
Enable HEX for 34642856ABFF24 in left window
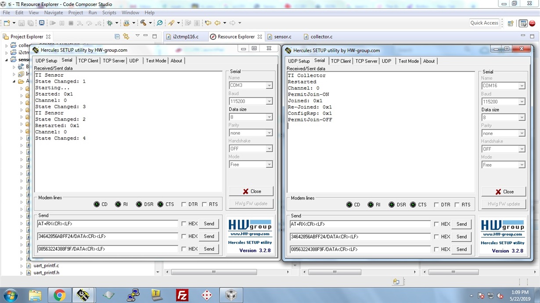[x=184, y=236]
